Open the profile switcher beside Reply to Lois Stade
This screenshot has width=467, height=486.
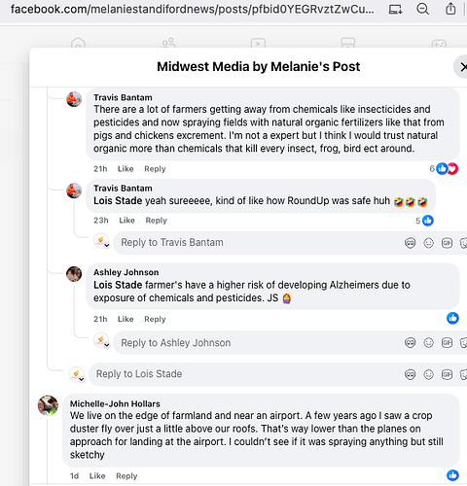pyautogui.click(x=77, y=374)
